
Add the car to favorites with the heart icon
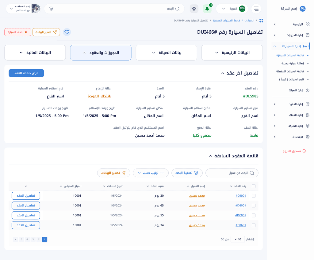tap(67, 32)
